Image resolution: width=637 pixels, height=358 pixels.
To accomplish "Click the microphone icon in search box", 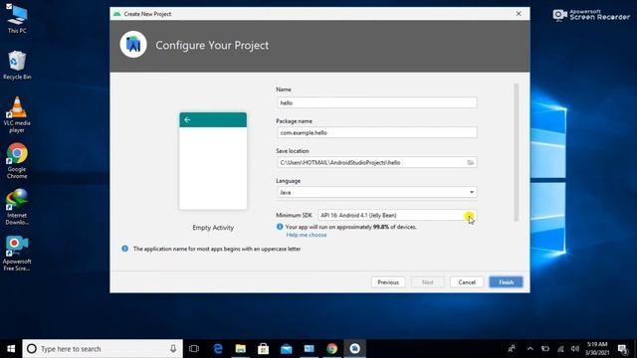I will point(173,349).
